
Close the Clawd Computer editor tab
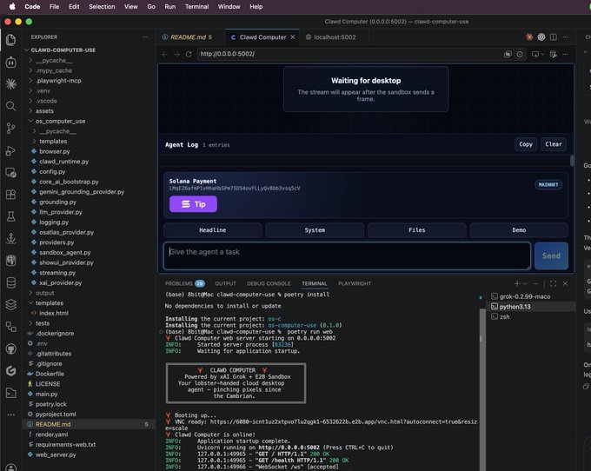point(293,36)
